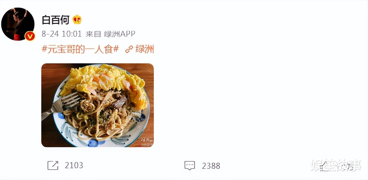
Task: Open the 8-24 10:01 post timestamp
Action: click(x=62, y=34)
